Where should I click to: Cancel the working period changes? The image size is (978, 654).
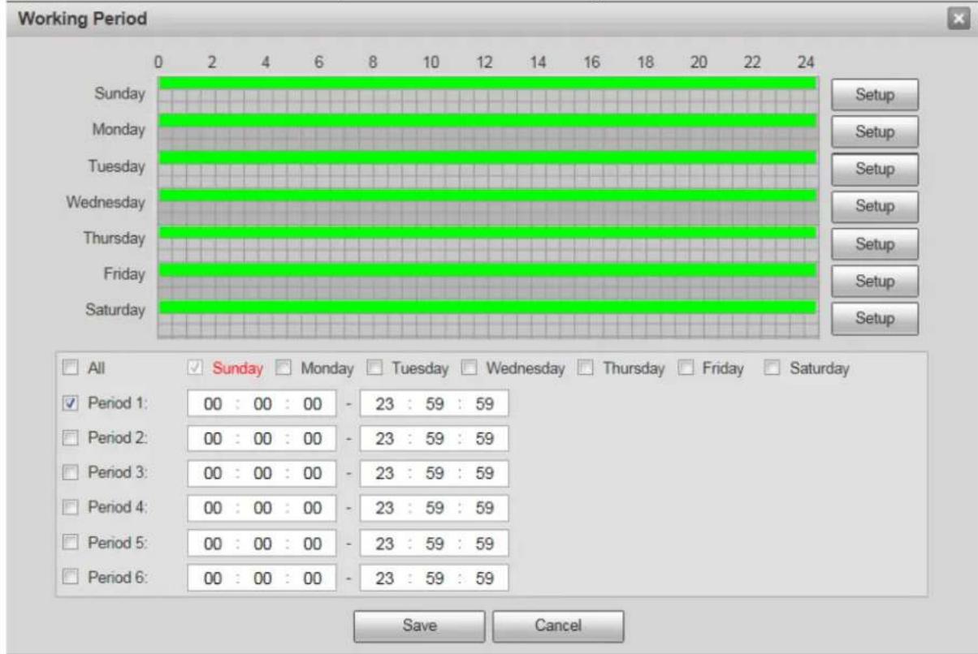[x=558, y=626]
